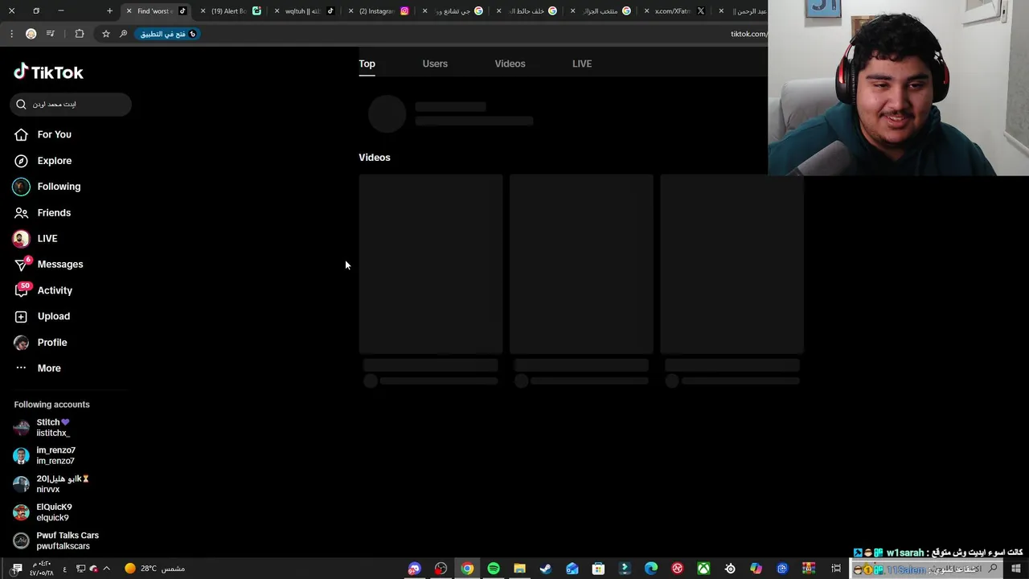This screenshot has width=1029, height=579.
Task: Click the TikTok search input field
Action: pyautogui.click(x=71, y=105)
